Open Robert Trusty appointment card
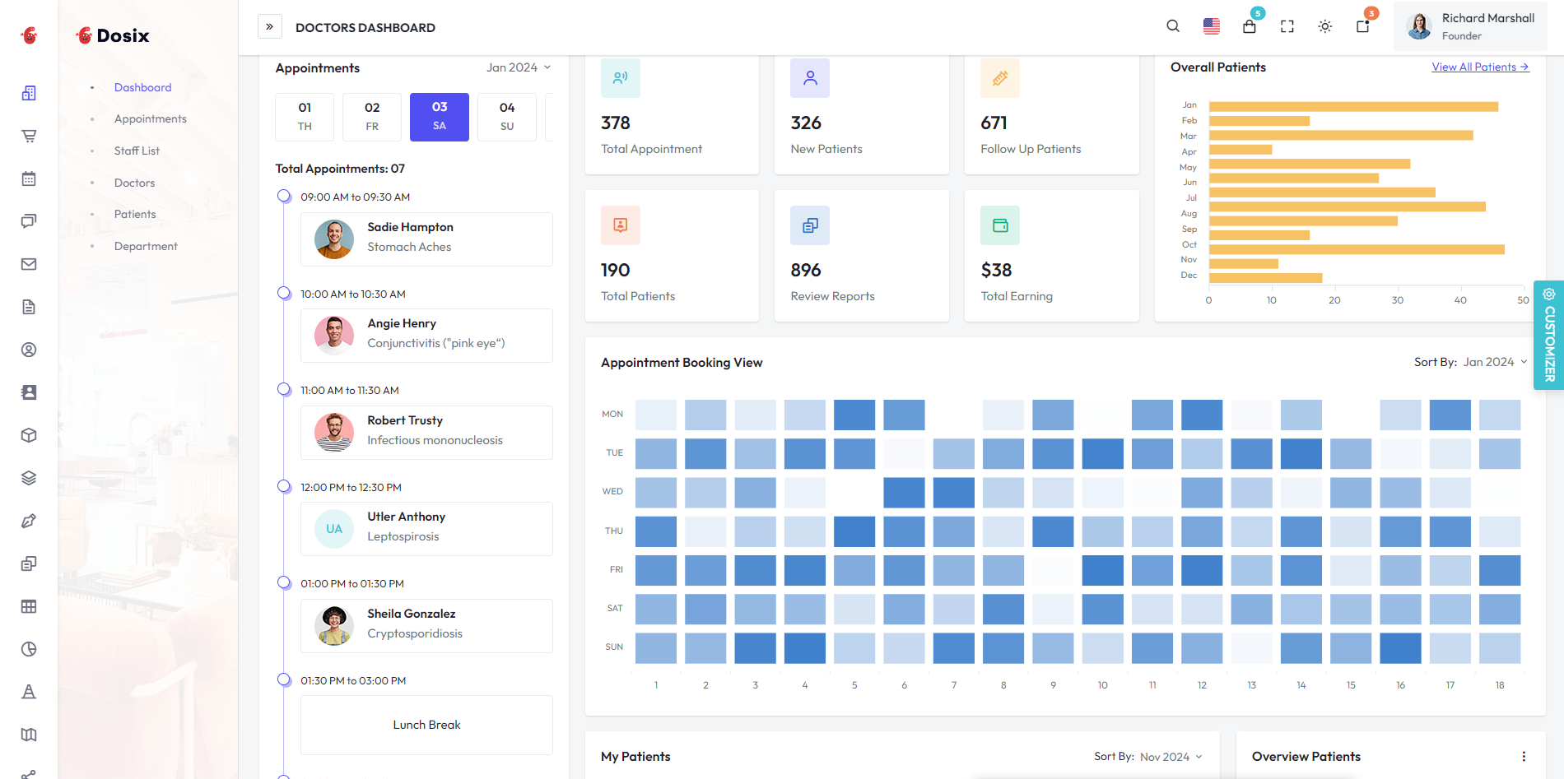 click(x=426, y=433)
